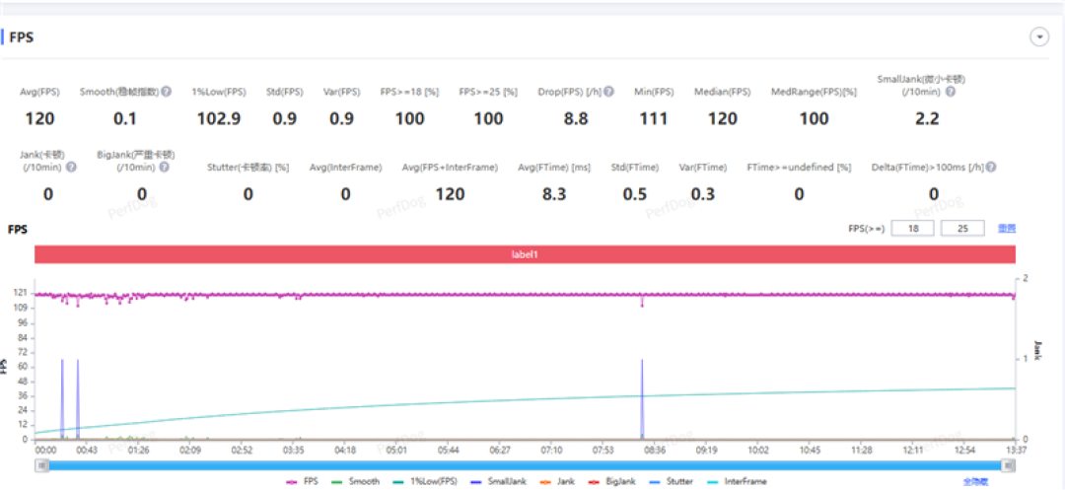Click the FPS threshold field showing 25
The image size is (1065, 490).
pos(962,229)
